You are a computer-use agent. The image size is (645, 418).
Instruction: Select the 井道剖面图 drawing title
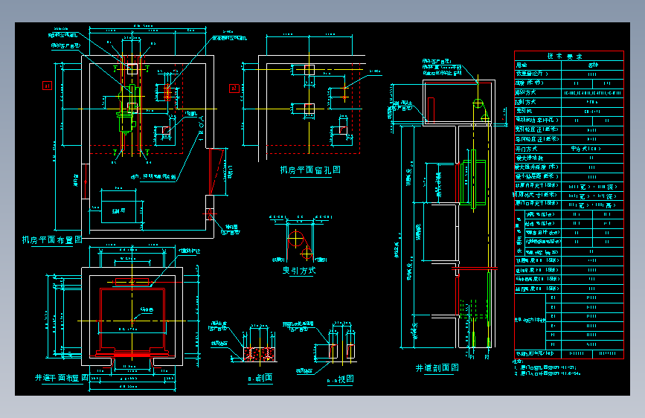click(x=437, y=368)
